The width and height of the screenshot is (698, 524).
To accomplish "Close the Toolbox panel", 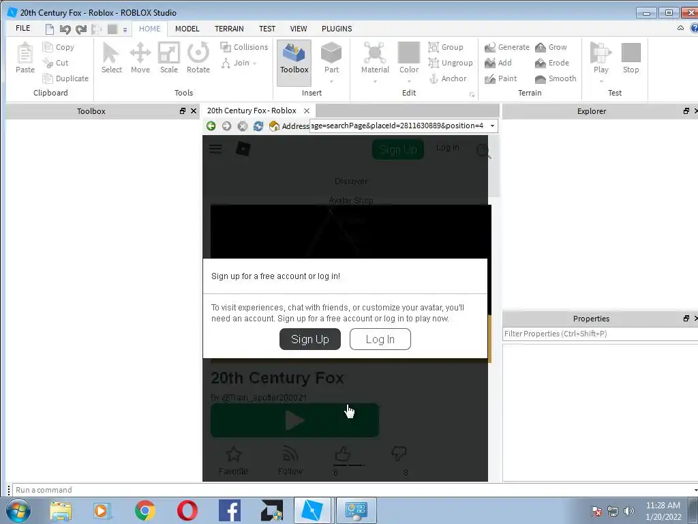I will pos(194,111).
